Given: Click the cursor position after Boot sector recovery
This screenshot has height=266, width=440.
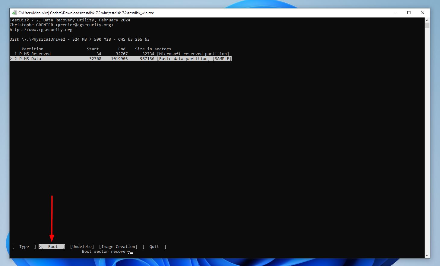Looking at the screenshot, I should pos(131,252).
